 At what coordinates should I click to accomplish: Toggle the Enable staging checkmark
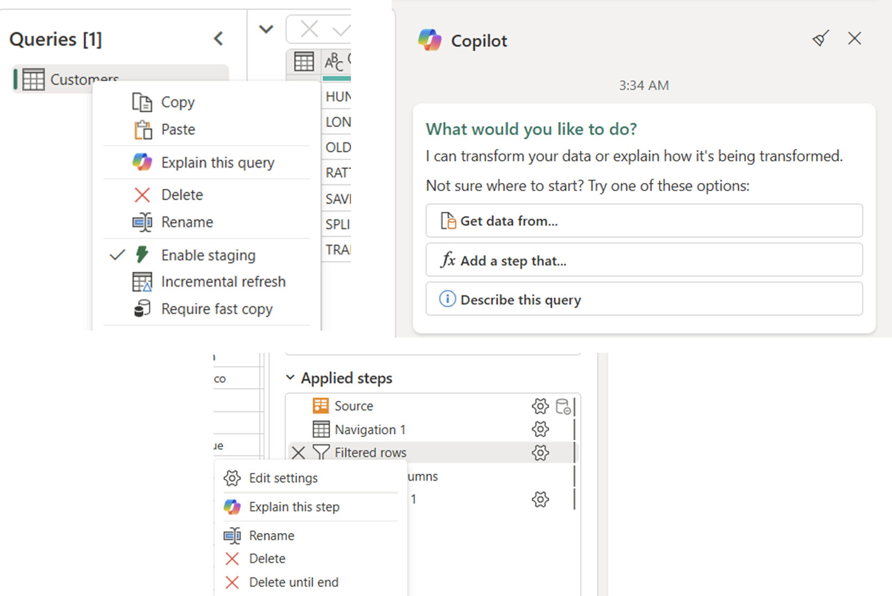click(x=117, y=255)
